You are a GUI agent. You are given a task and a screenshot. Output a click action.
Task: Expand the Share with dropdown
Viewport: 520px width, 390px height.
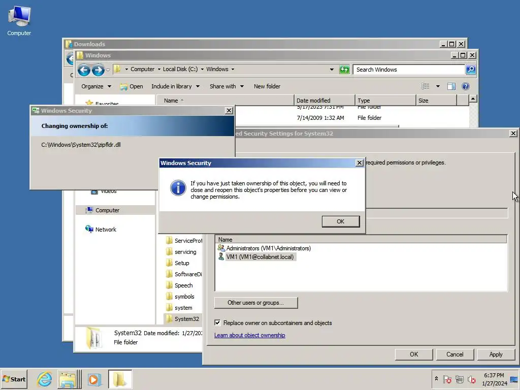coord(226,86)
